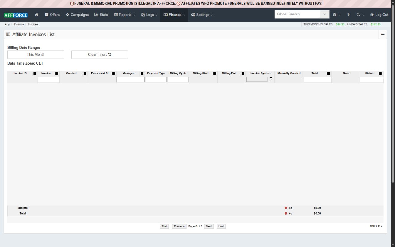Click the Clear Filters button
Image resolution: width=395 pixels, height=247 pixels.
(99, 55)
